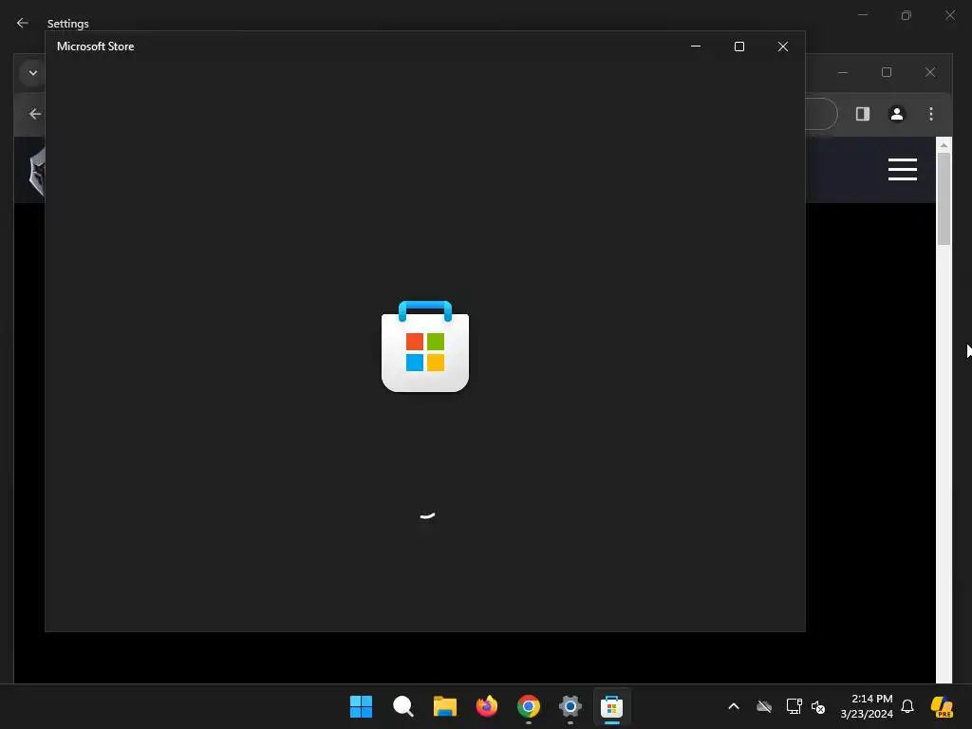Close the Chrome window
This screenshot has height=729, width=972.
[x=930, y=72]
